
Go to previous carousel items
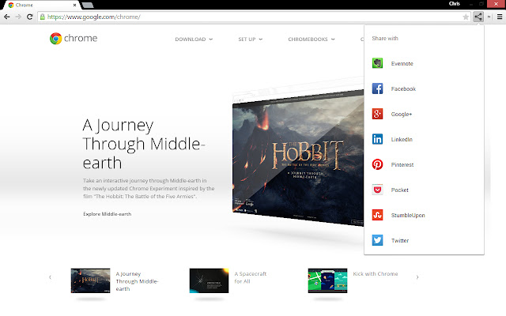click(x=50, y=277)
